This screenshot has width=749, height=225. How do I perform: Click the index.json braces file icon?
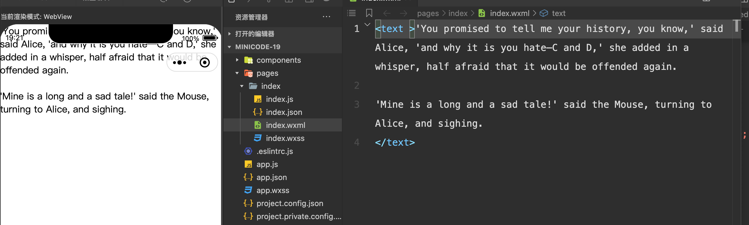[x=258, y=112]
